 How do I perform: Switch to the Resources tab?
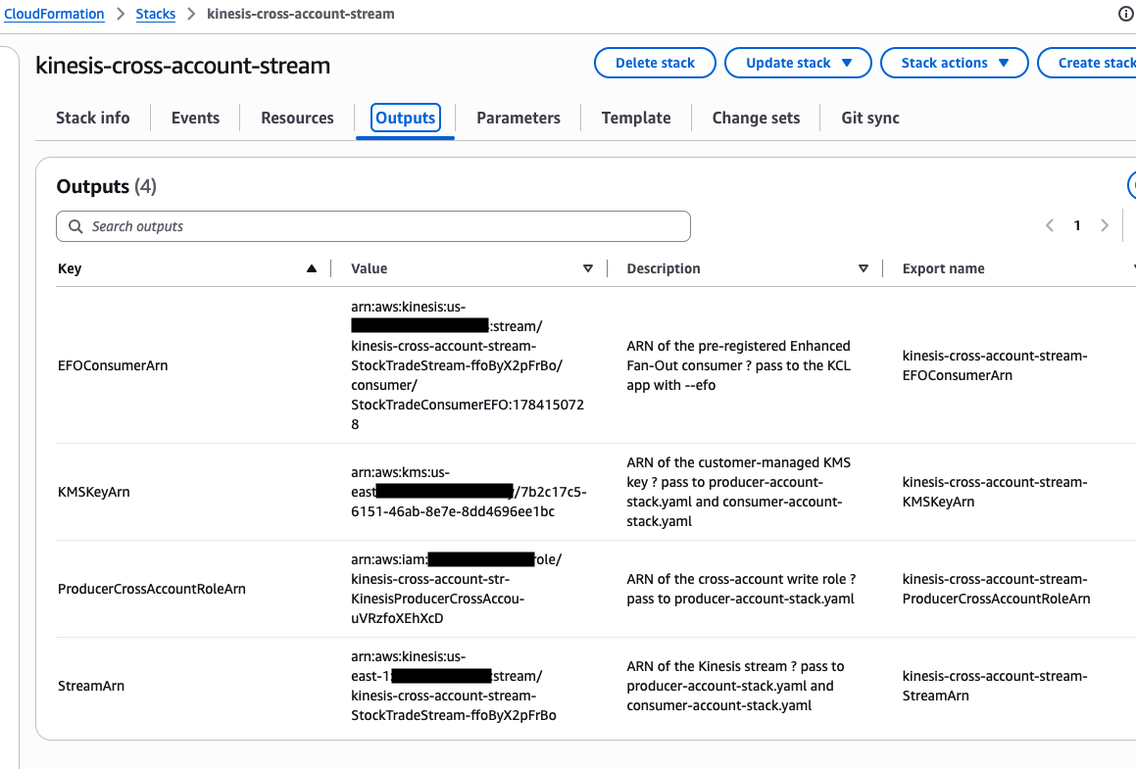point(297,118)
